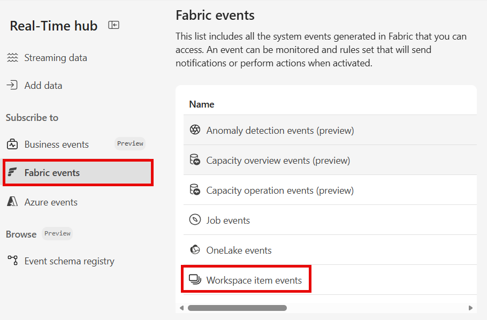Click the Business events icon
This screenshot has height=320, width=487.
[x=12, y=143]
